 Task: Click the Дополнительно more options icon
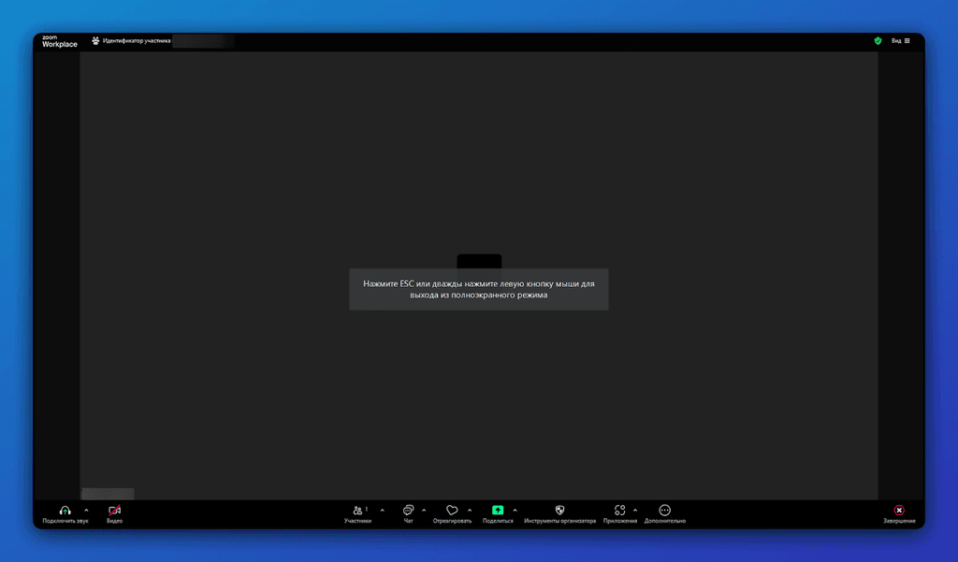click(665, 510)
